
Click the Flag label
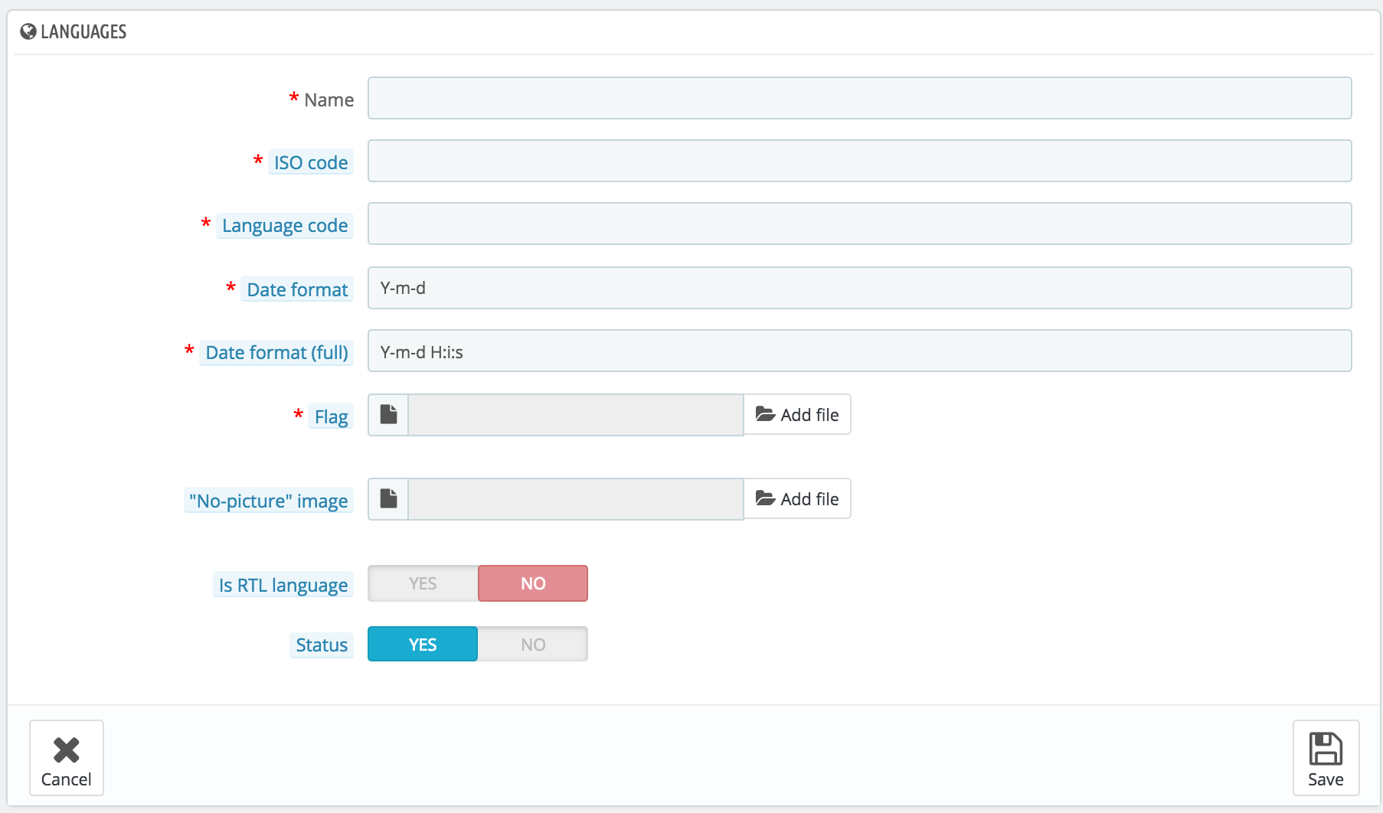(x=331, y=416)
